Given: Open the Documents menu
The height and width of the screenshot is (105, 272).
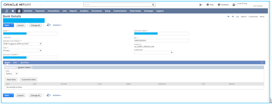Looking at the screenshot, I should (97, 11).
